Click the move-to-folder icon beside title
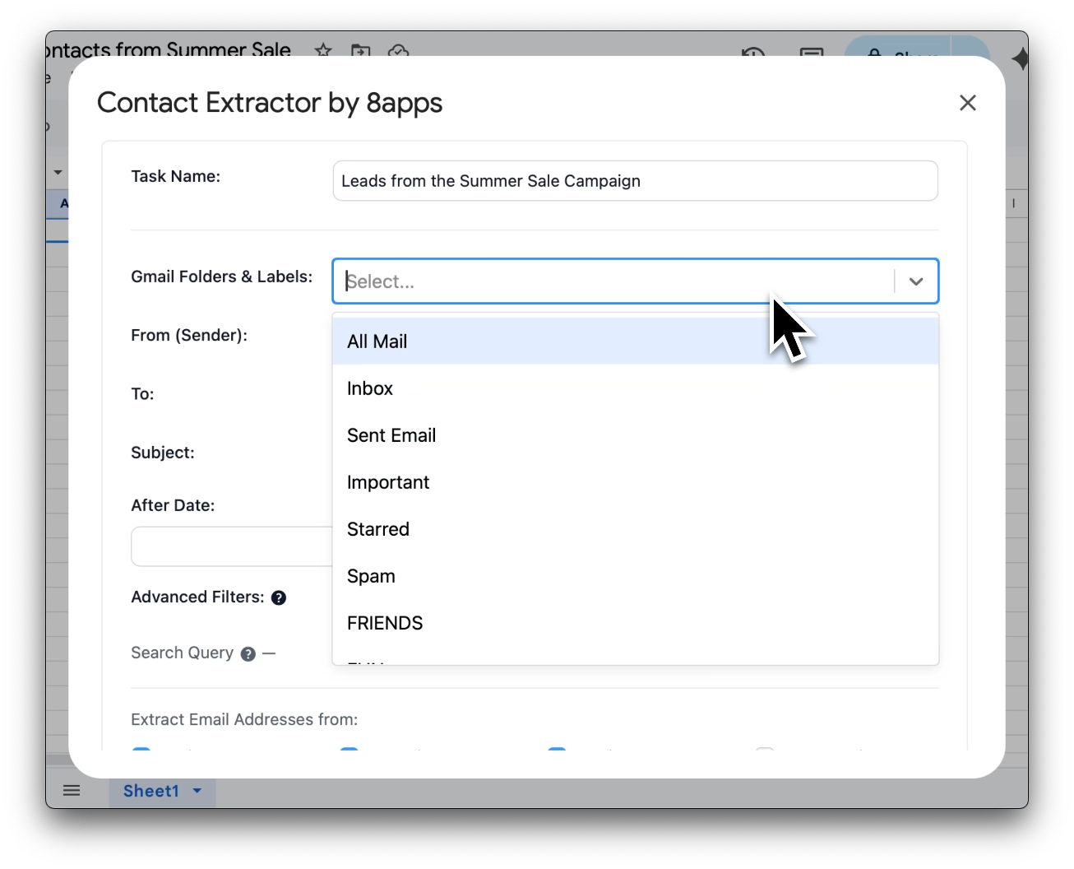1074x869 pixels. click(x=360, y=51)
